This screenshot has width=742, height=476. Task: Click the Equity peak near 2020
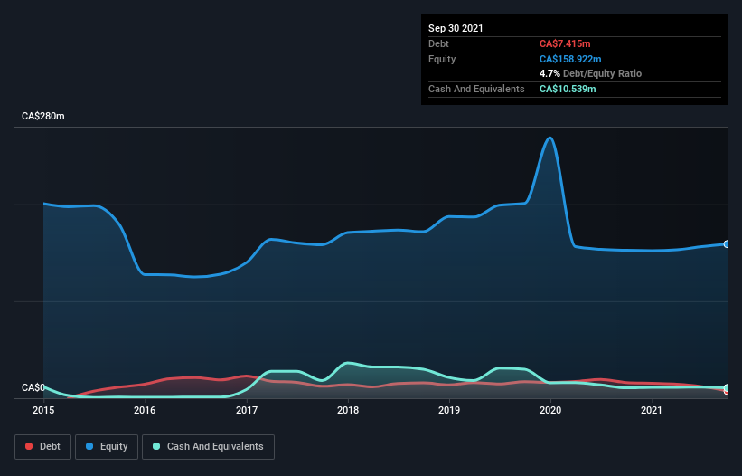[x=549, y=138]
